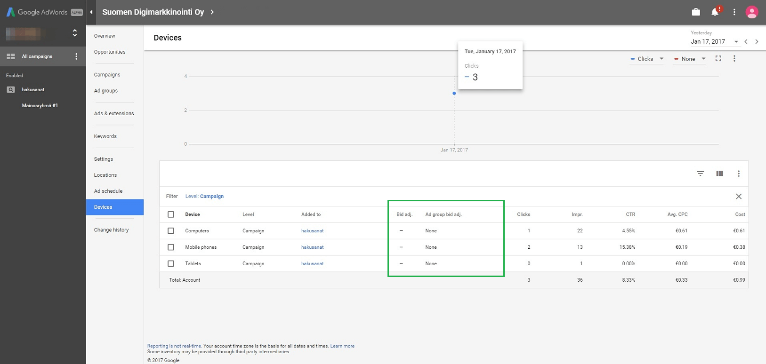
Task: Open the account switcher arrows
Action: (x=74, y=33)
